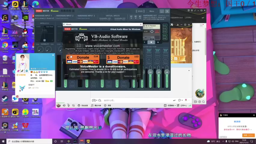Open the app center grid icon
This screenshot has width=256, height=144.
[x=178, y=106]
